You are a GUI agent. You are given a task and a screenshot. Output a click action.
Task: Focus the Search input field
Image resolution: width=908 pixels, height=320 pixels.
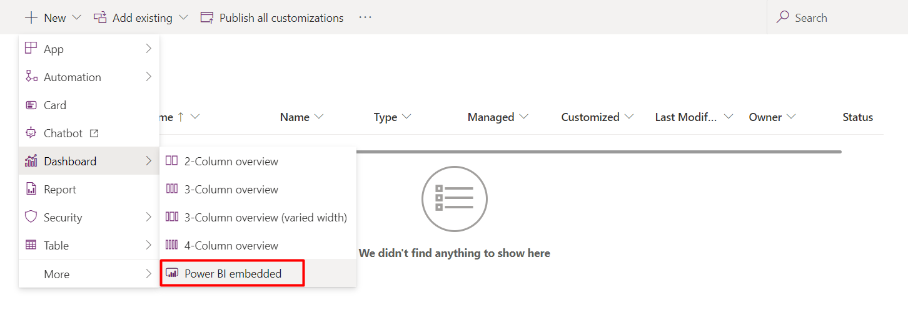[837, 17]
